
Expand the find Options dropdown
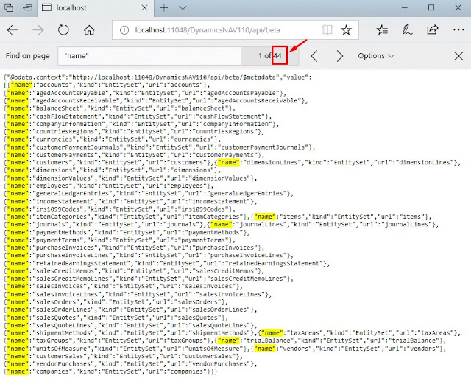pos(376,56)
